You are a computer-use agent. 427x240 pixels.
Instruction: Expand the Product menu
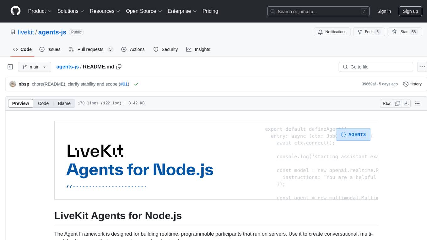tap(40, 11)
